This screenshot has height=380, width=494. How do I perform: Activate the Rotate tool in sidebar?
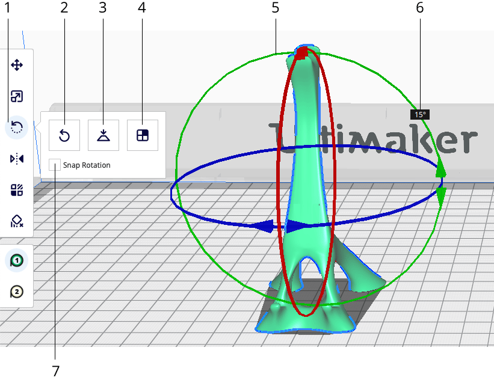17,127
